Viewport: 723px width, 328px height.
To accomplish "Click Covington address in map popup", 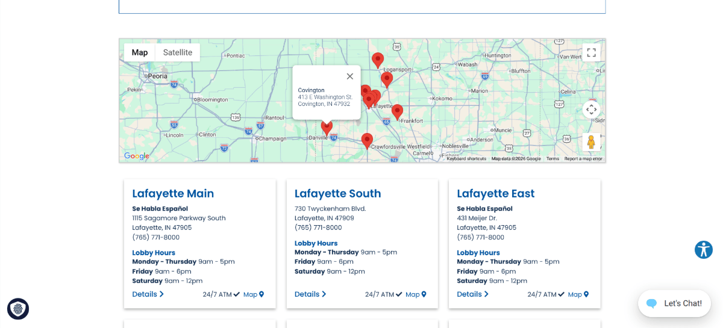I will (325, 101).
